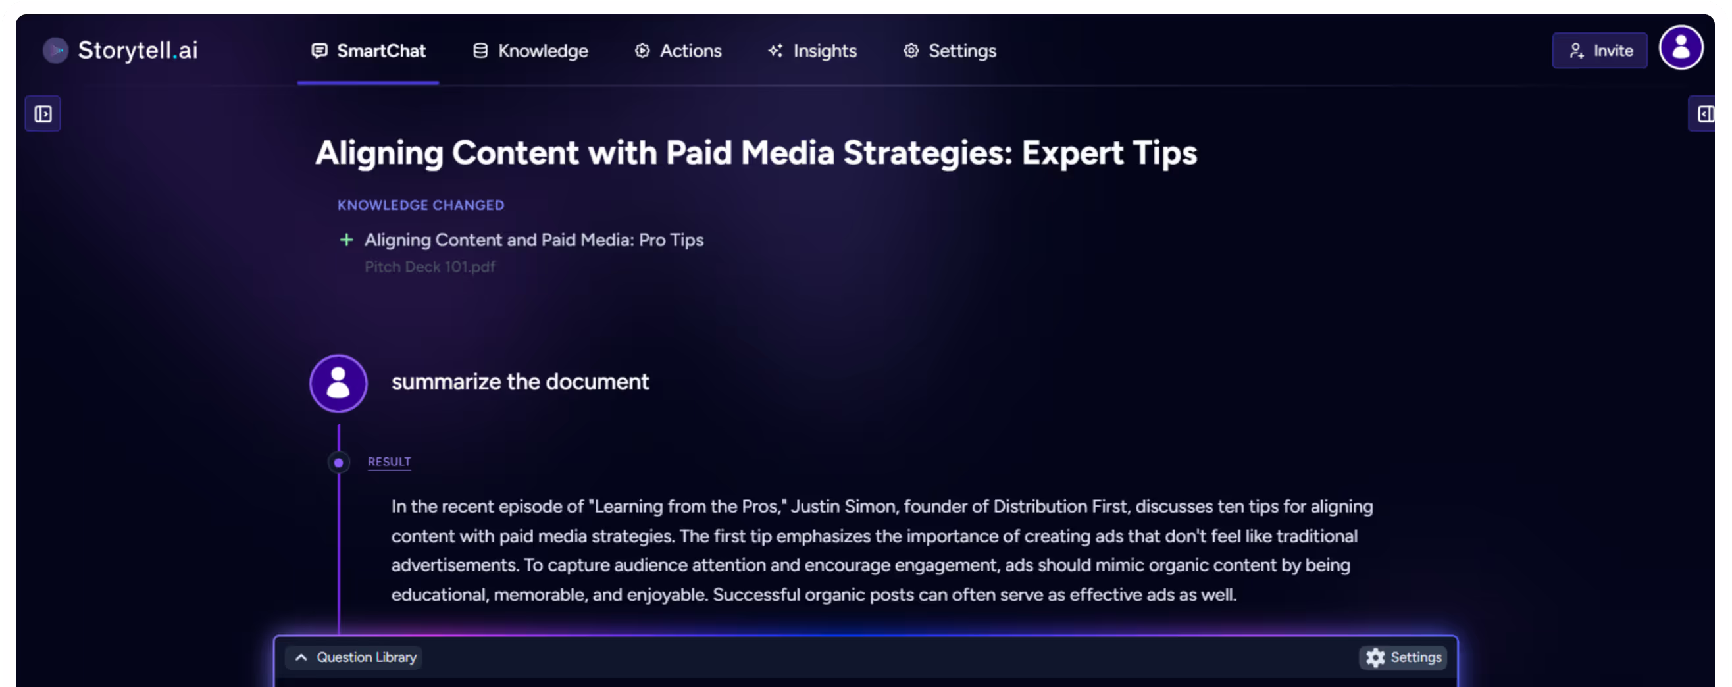
Task: Click the timeline dot beside RESULT
Action: click(339, 463)
